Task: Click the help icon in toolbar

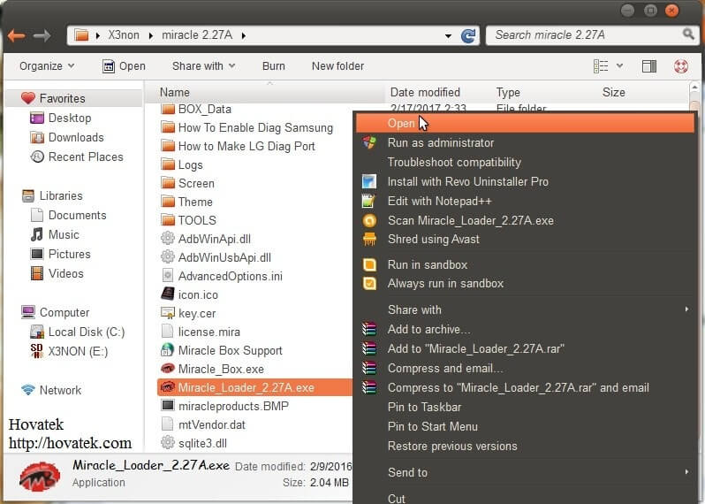Action: [680, 66]
